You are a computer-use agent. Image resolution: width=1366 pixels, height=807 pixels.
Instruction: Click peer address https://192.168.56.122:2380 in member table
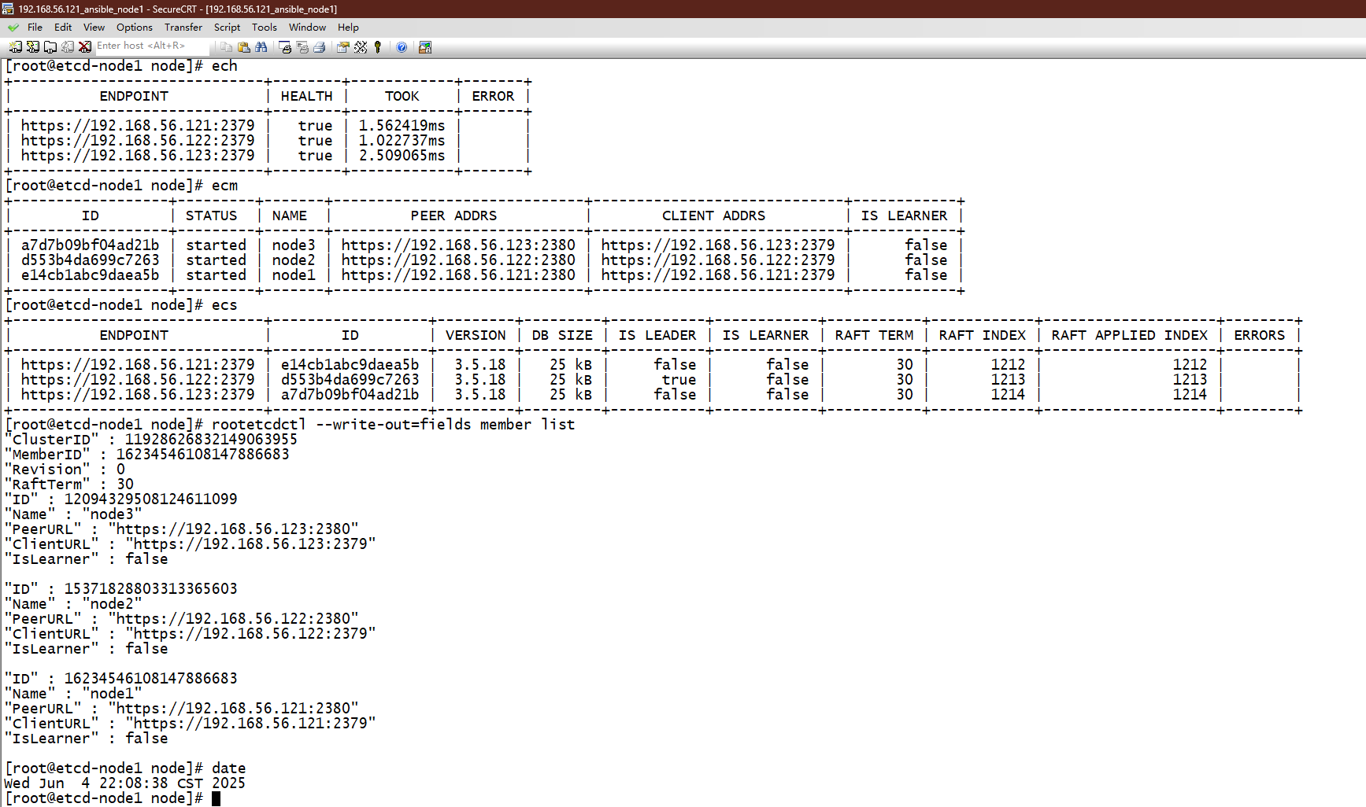[x=458, y=260]
